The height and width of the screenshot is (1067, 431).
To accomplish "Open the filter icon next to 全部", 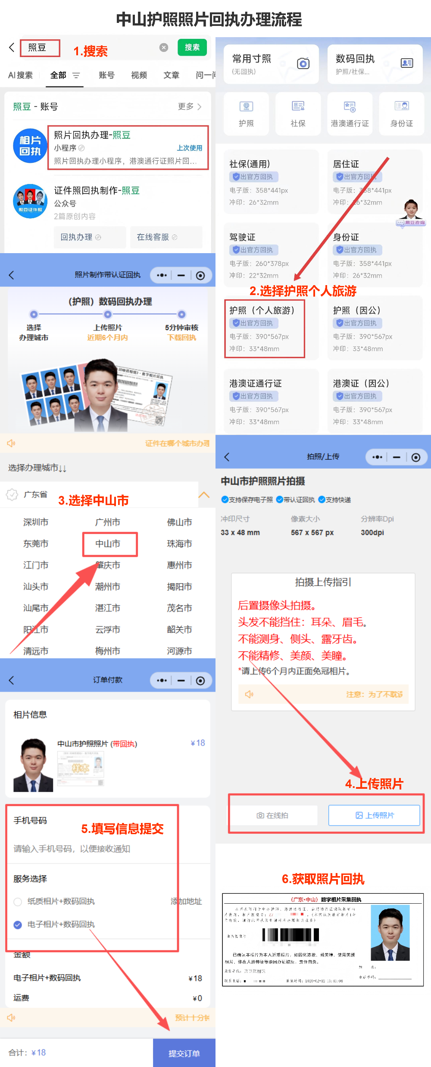I will (x=76, y=76).
